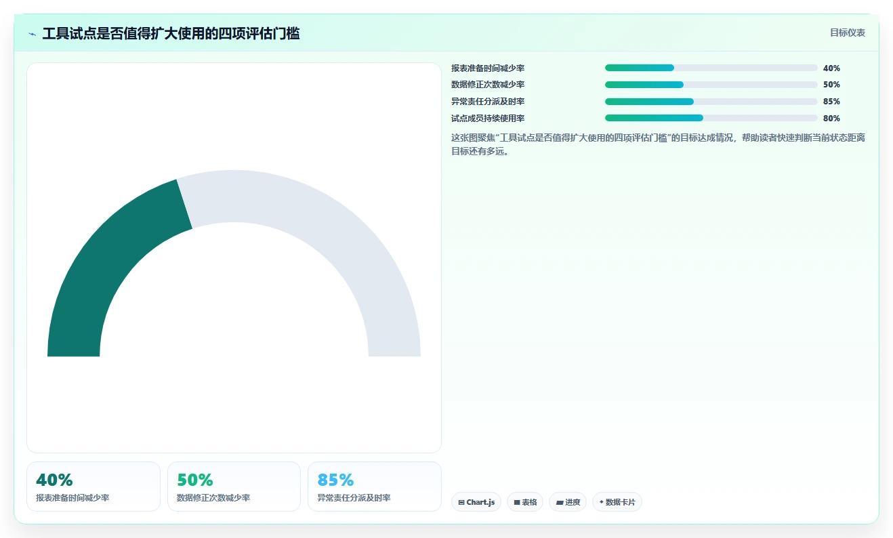Click the 试点成员持续使用率 progress bar

(x=711, y=118)
